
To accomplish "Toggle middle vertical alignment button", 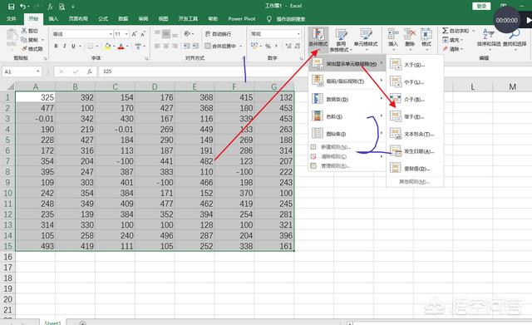I will [x=166, y=34].
